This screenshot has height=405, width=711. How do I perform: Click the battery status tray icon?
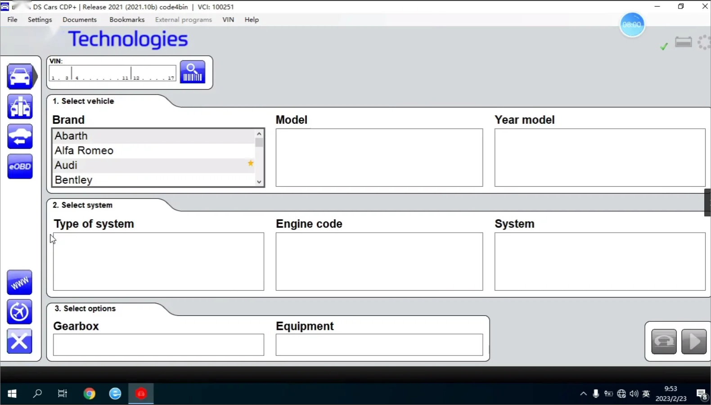click(608, 394)
